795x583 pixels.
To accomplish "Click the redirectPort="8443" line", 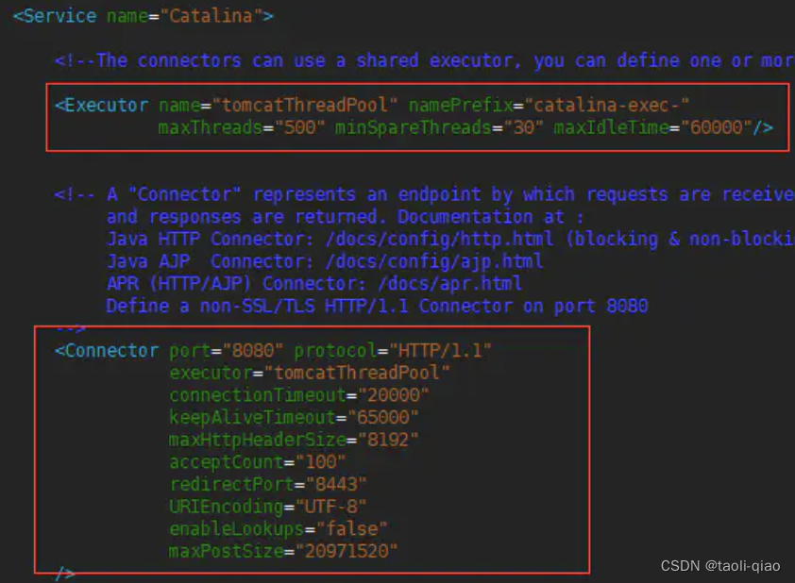I will [268, 484].
